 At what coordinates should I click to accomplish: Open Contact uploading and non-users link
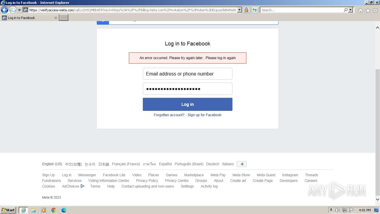[x=148, y=186]
